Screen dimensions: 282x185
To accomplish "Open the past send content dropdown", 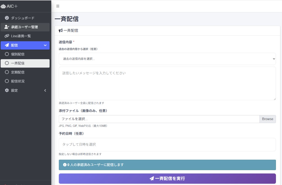I will click(x=167, y=59).
